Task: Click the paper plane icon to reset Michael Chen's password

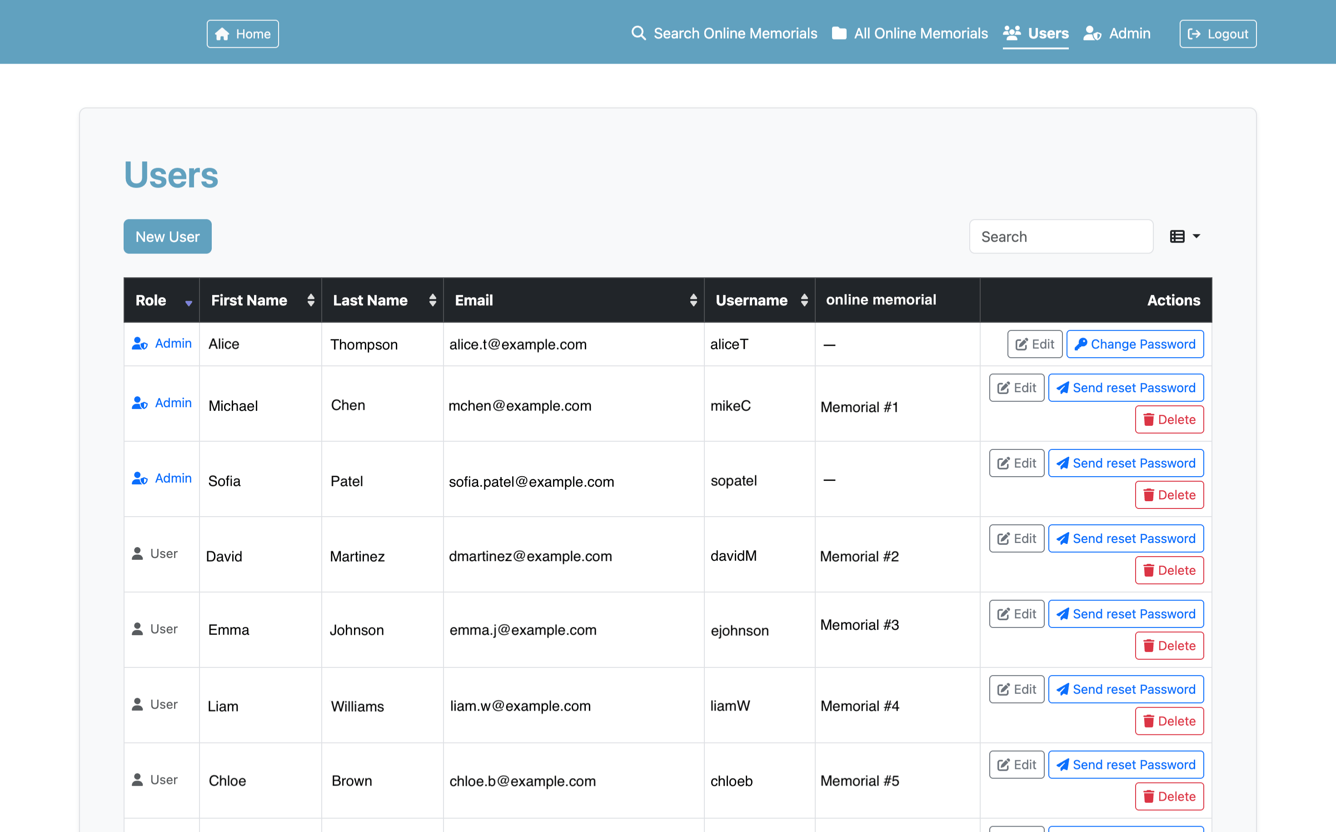Action: (1063, 388)
